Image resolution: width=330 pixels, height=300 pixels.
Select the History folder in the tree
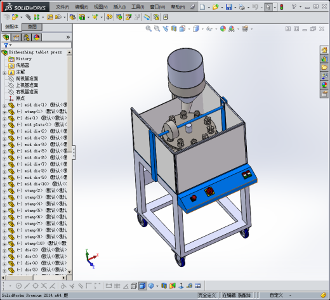point(23,59)
